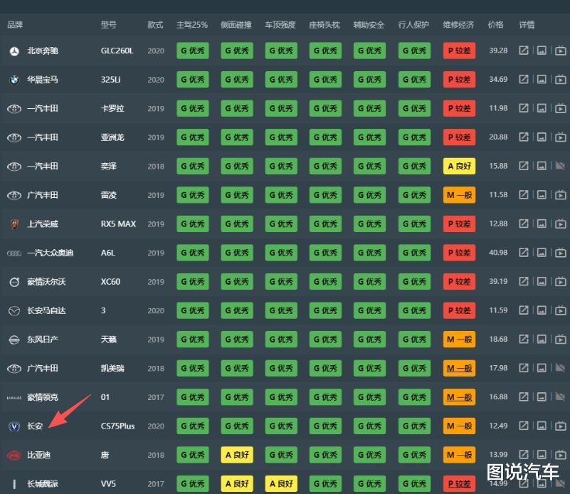This screenshot has width=570, height=494.
Task: Open details link icon for 华晨宝马 325Li
Action: tap(524, 79)
